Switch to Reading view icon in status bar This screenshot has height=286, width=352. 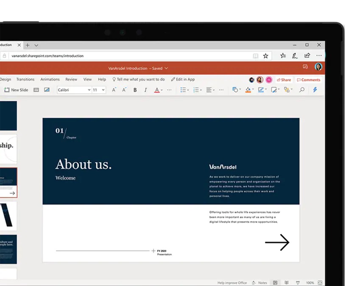click(x=286, y=283)
